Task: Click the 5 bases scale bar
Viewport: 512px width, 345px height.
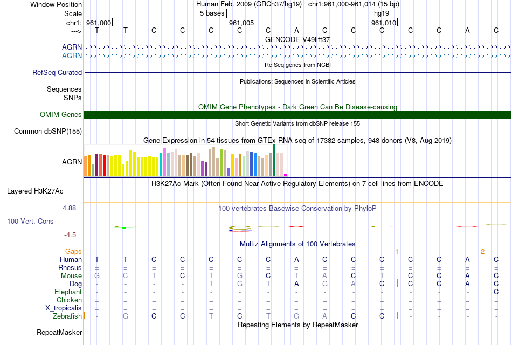Action: point(297,13)
